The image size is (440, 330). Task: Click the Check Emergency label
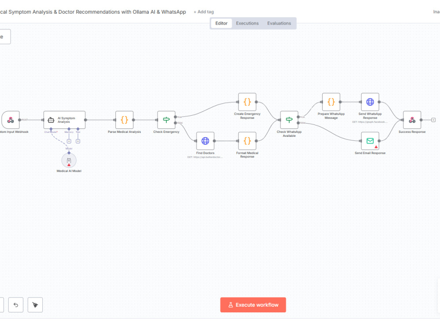click(x=166, y=132)
